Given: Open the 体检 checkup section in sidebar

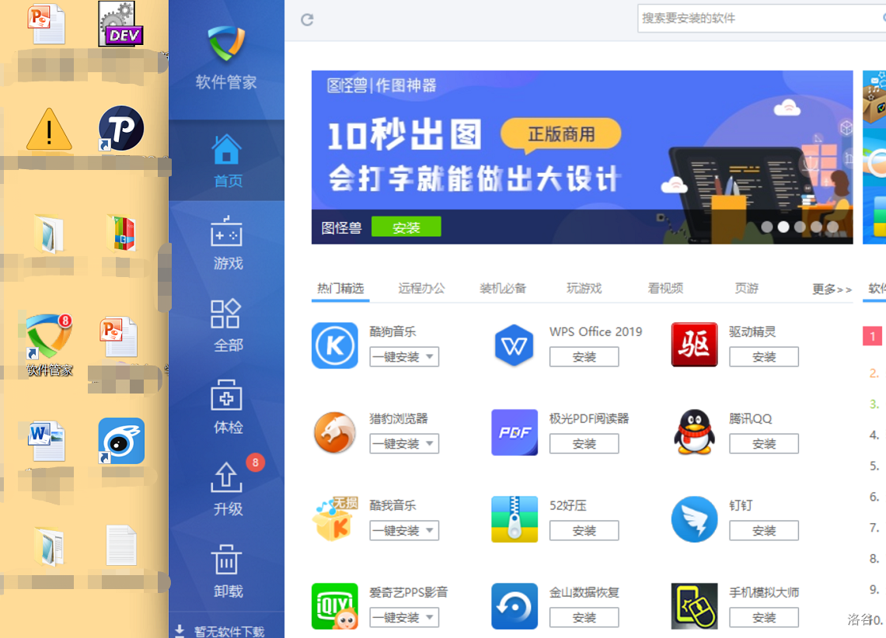Looking at the screenshot, I should 227,407.
